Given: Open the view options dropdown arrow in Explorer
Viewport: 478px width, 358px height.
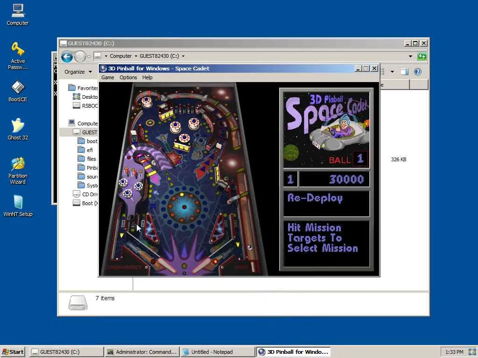Looking at the screenshot, I should pos(392,72).
